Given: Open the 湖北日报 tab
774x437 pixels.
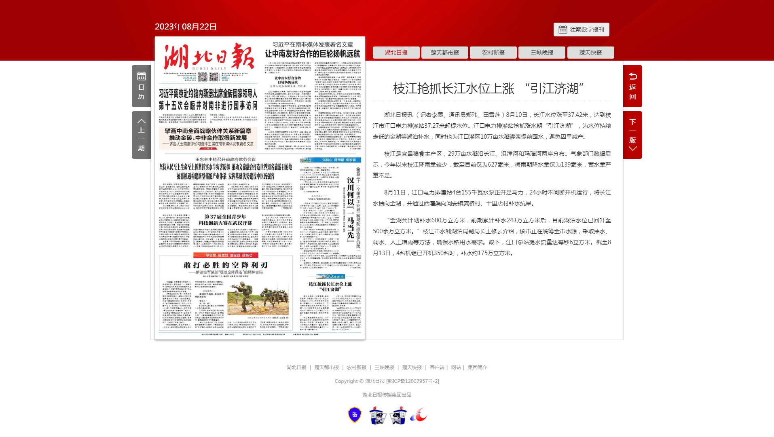Looking at the screenshot, I should click(x=396, y=53).
